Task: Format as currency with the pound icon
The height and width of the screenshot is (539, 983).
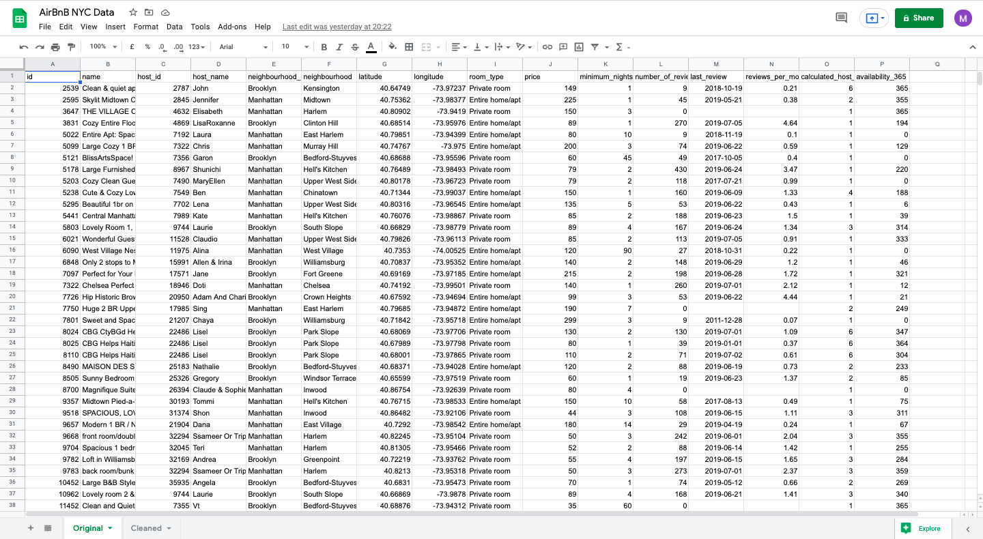Action: (132, 47)
